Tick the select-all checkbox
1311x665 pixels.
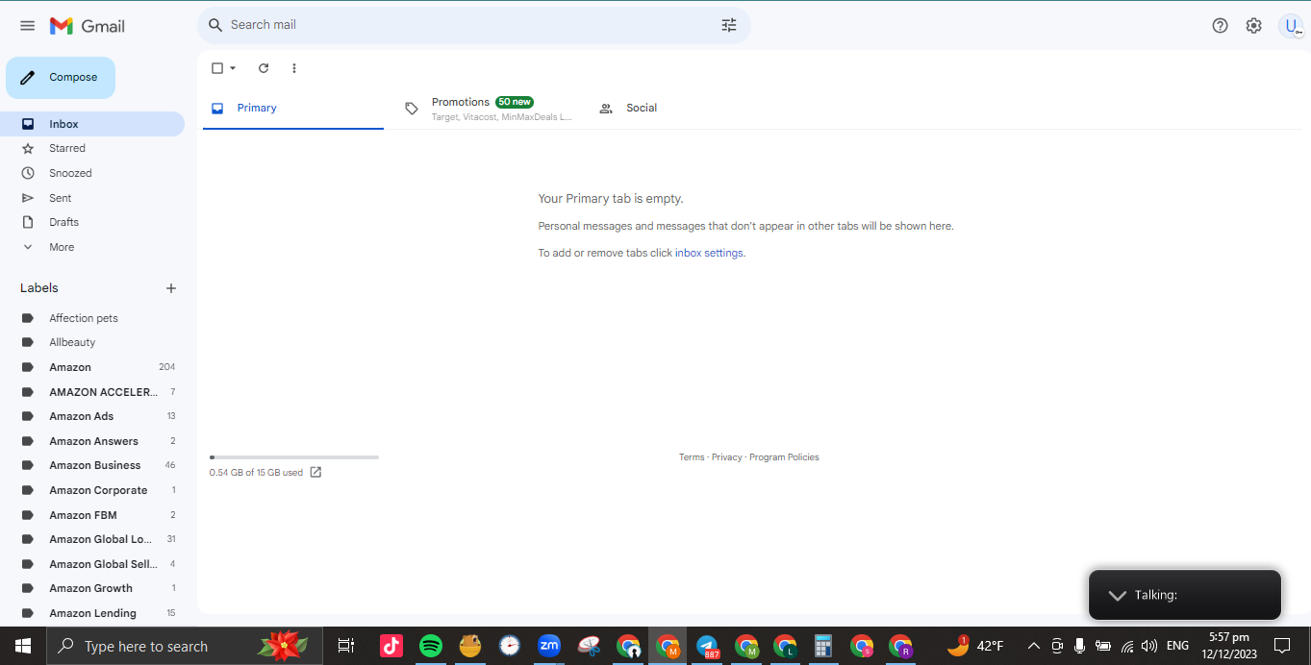pos(217,68)
